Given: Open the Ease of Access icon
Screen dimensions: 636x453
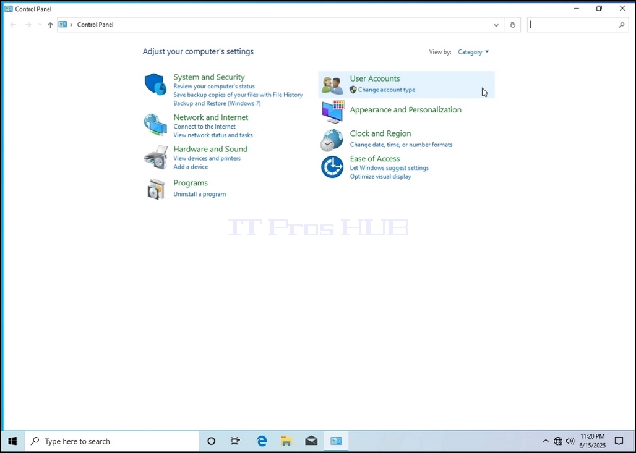Looking at the screenshot, I should point(332,167).
